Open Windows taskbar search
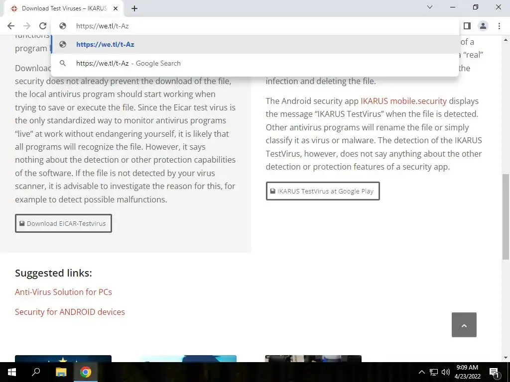 (x=36, y=372)
